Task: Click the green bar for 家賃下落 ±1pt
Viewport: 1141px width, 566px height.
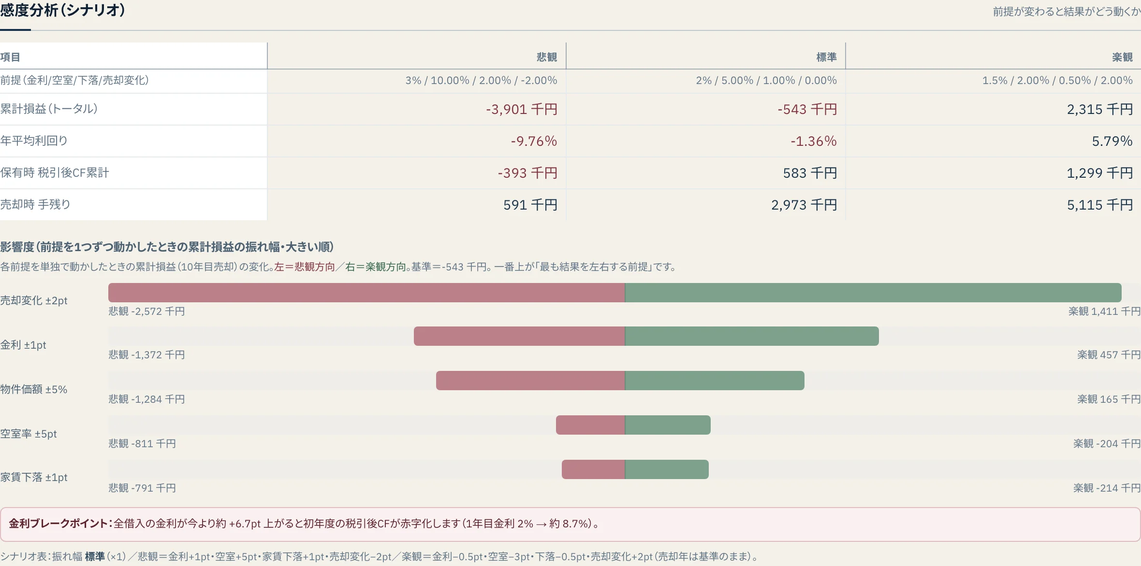Action: [667, 469]
